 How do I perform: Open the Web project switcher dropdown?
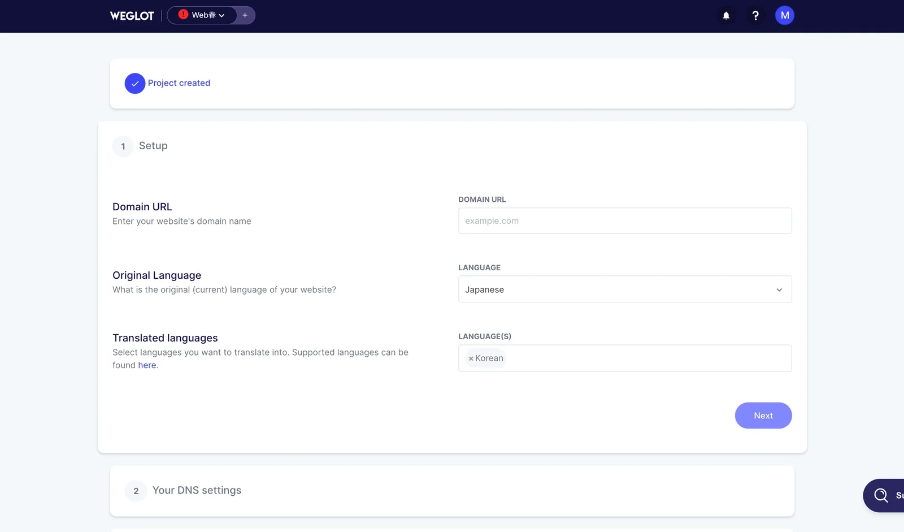pyautogui.click(x=202, y=15)
